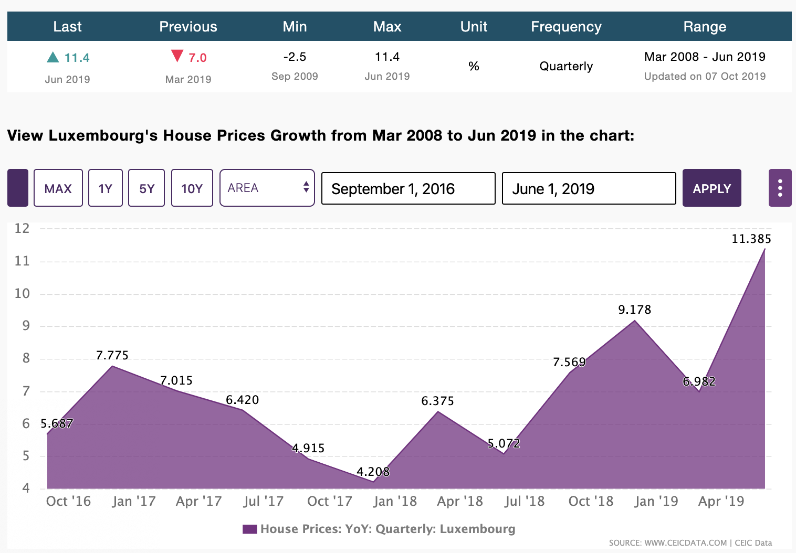Click the Oct '16 x-axis label
796x553 pixels.
click(68, 501)
